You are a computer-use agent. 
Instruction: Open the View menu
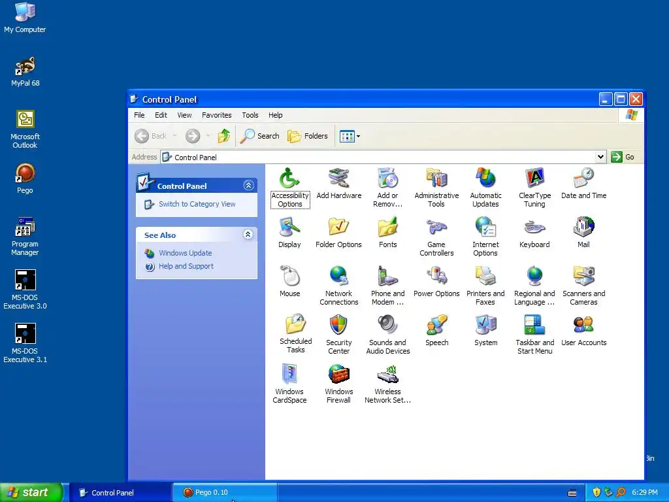point(184,115)
